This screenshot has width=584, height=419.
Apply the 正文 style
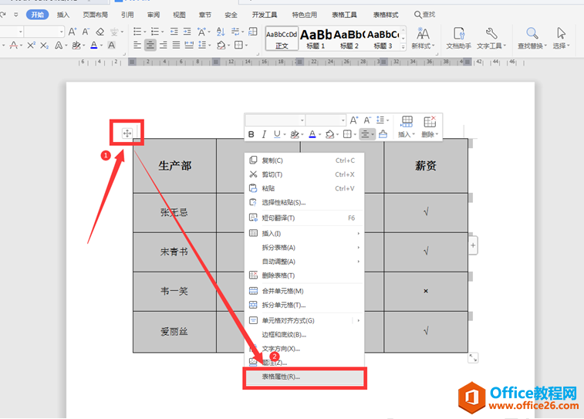point(282,39)
